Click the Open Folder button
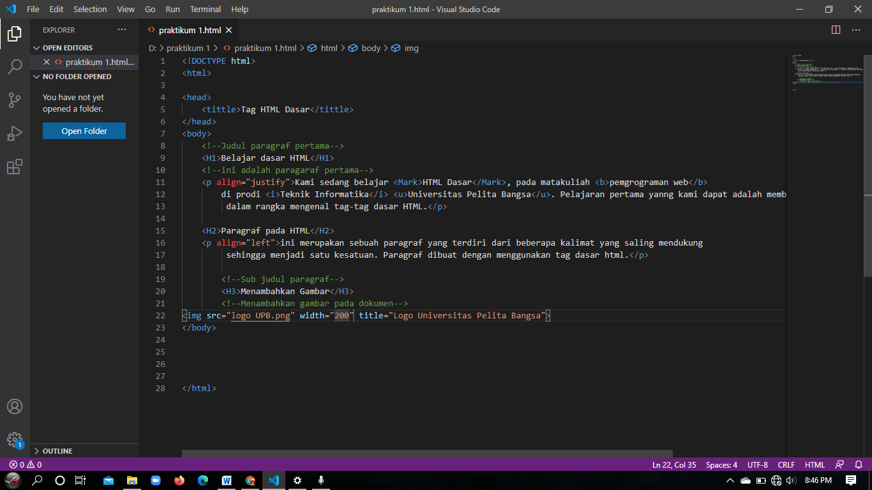The width and height of the screenshot is (872, 490). tap(84, 131)
